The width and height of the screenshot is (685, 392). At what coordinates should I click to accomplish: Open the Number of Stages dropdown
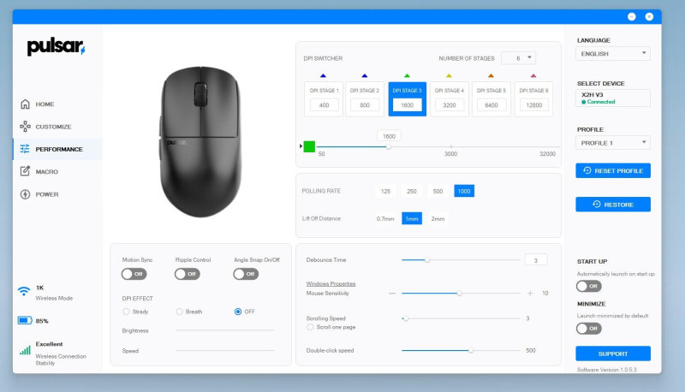[x=518, y=58]
